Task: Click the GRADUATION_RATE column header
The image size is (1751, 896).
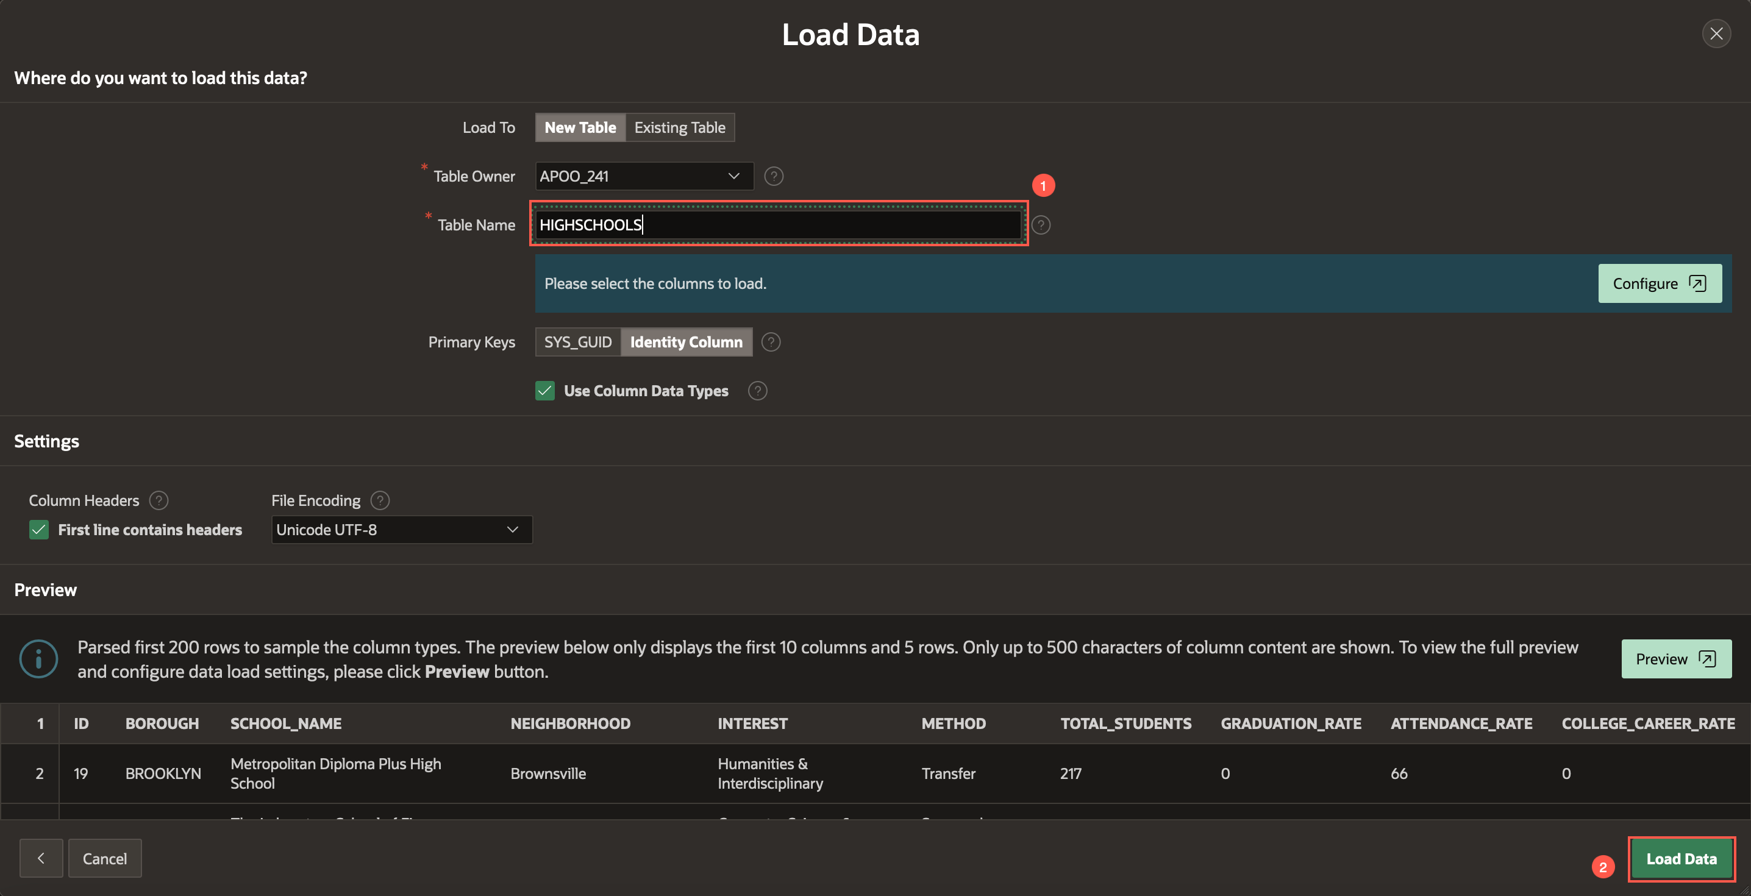Action: click(x=1291, y=724)
